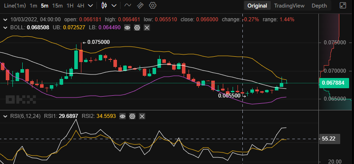This screenshot has height=164, width=354.
Task: Click the BOLL LB value 0.064490
Action: (x=109, y=27)
